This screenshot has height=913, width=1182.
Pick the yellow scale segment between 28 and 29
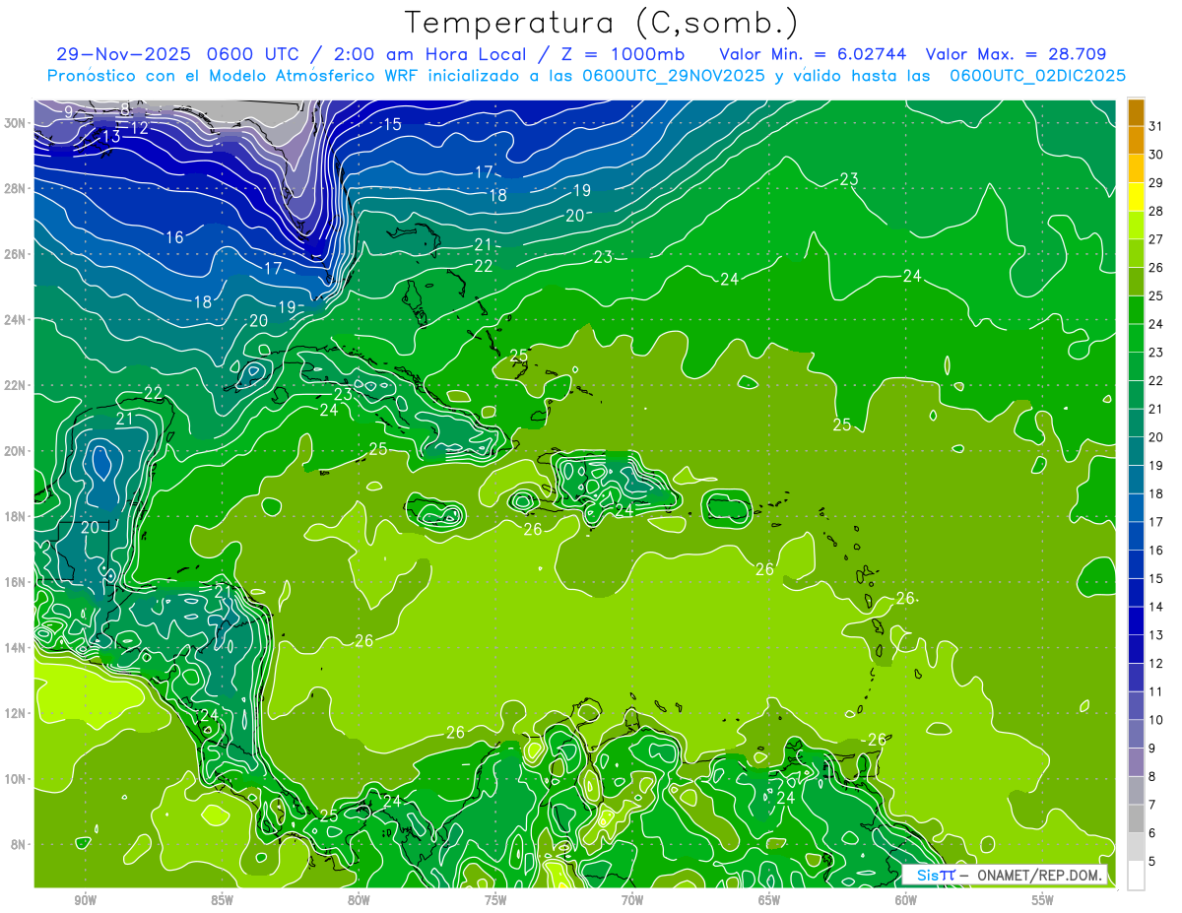click(1136, 196)
